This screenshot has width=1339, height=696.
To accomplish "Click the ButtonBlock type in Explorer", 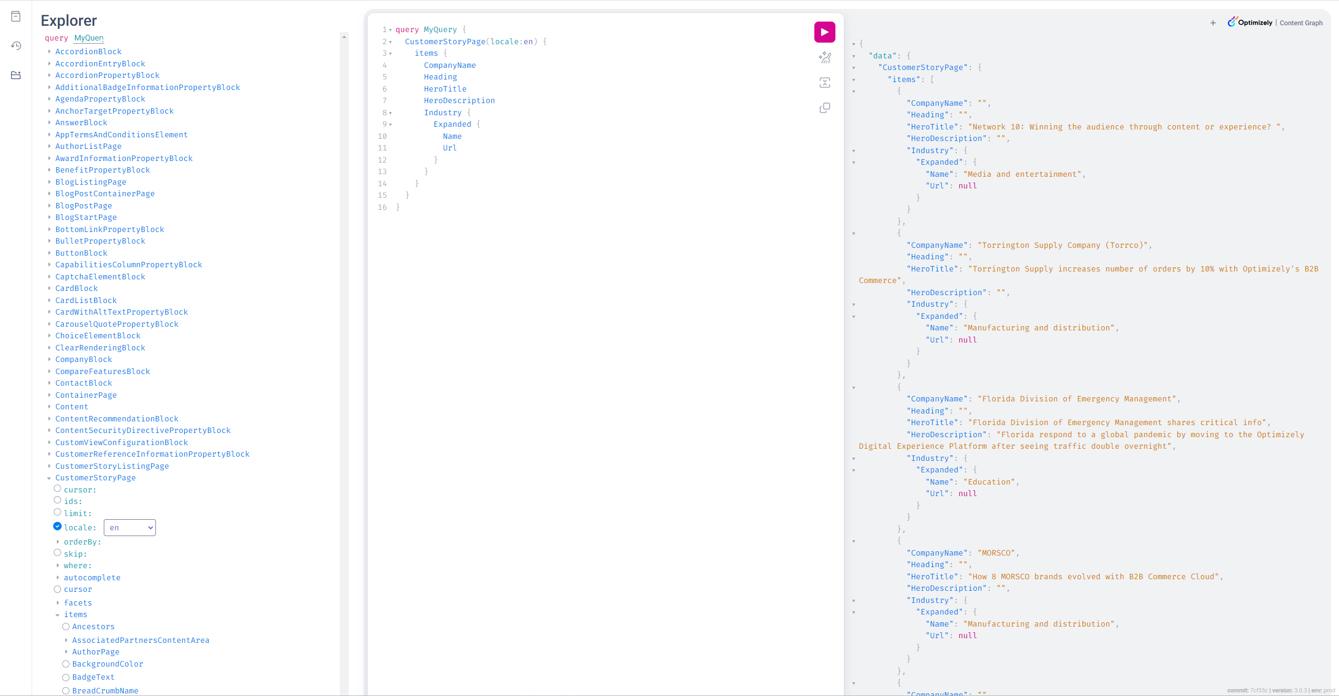I will (x=81, y=253).
